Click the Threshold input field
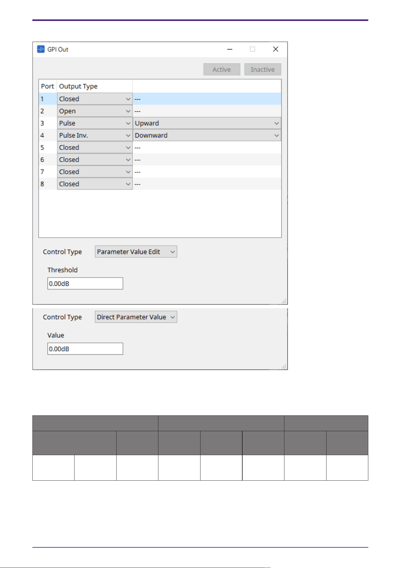The width and height of the screenshot is (401, 568). [x=85, y=283]
